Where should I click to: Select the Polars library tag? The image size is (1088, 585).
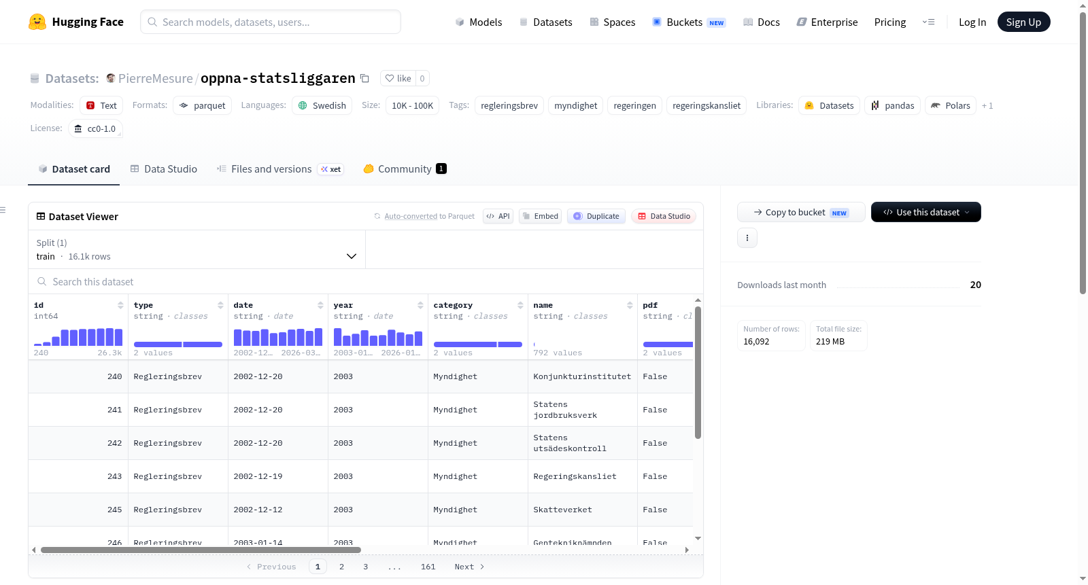click(951, 105)
